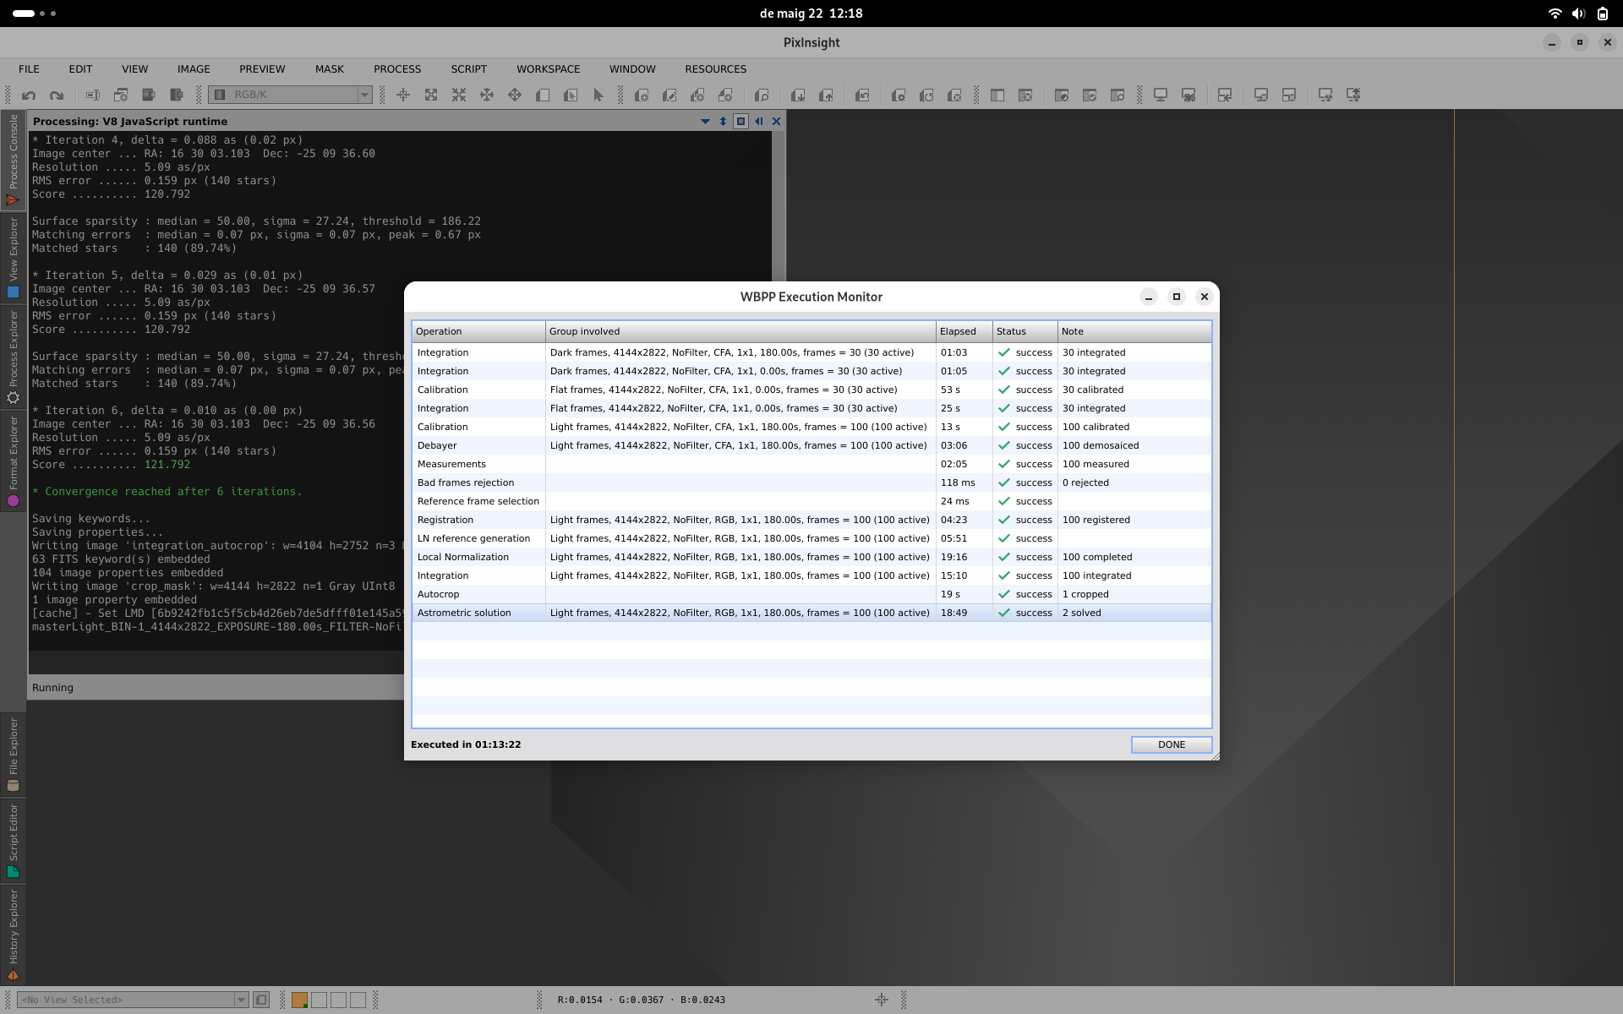Click the Redo arrow icon

(57, 95)
